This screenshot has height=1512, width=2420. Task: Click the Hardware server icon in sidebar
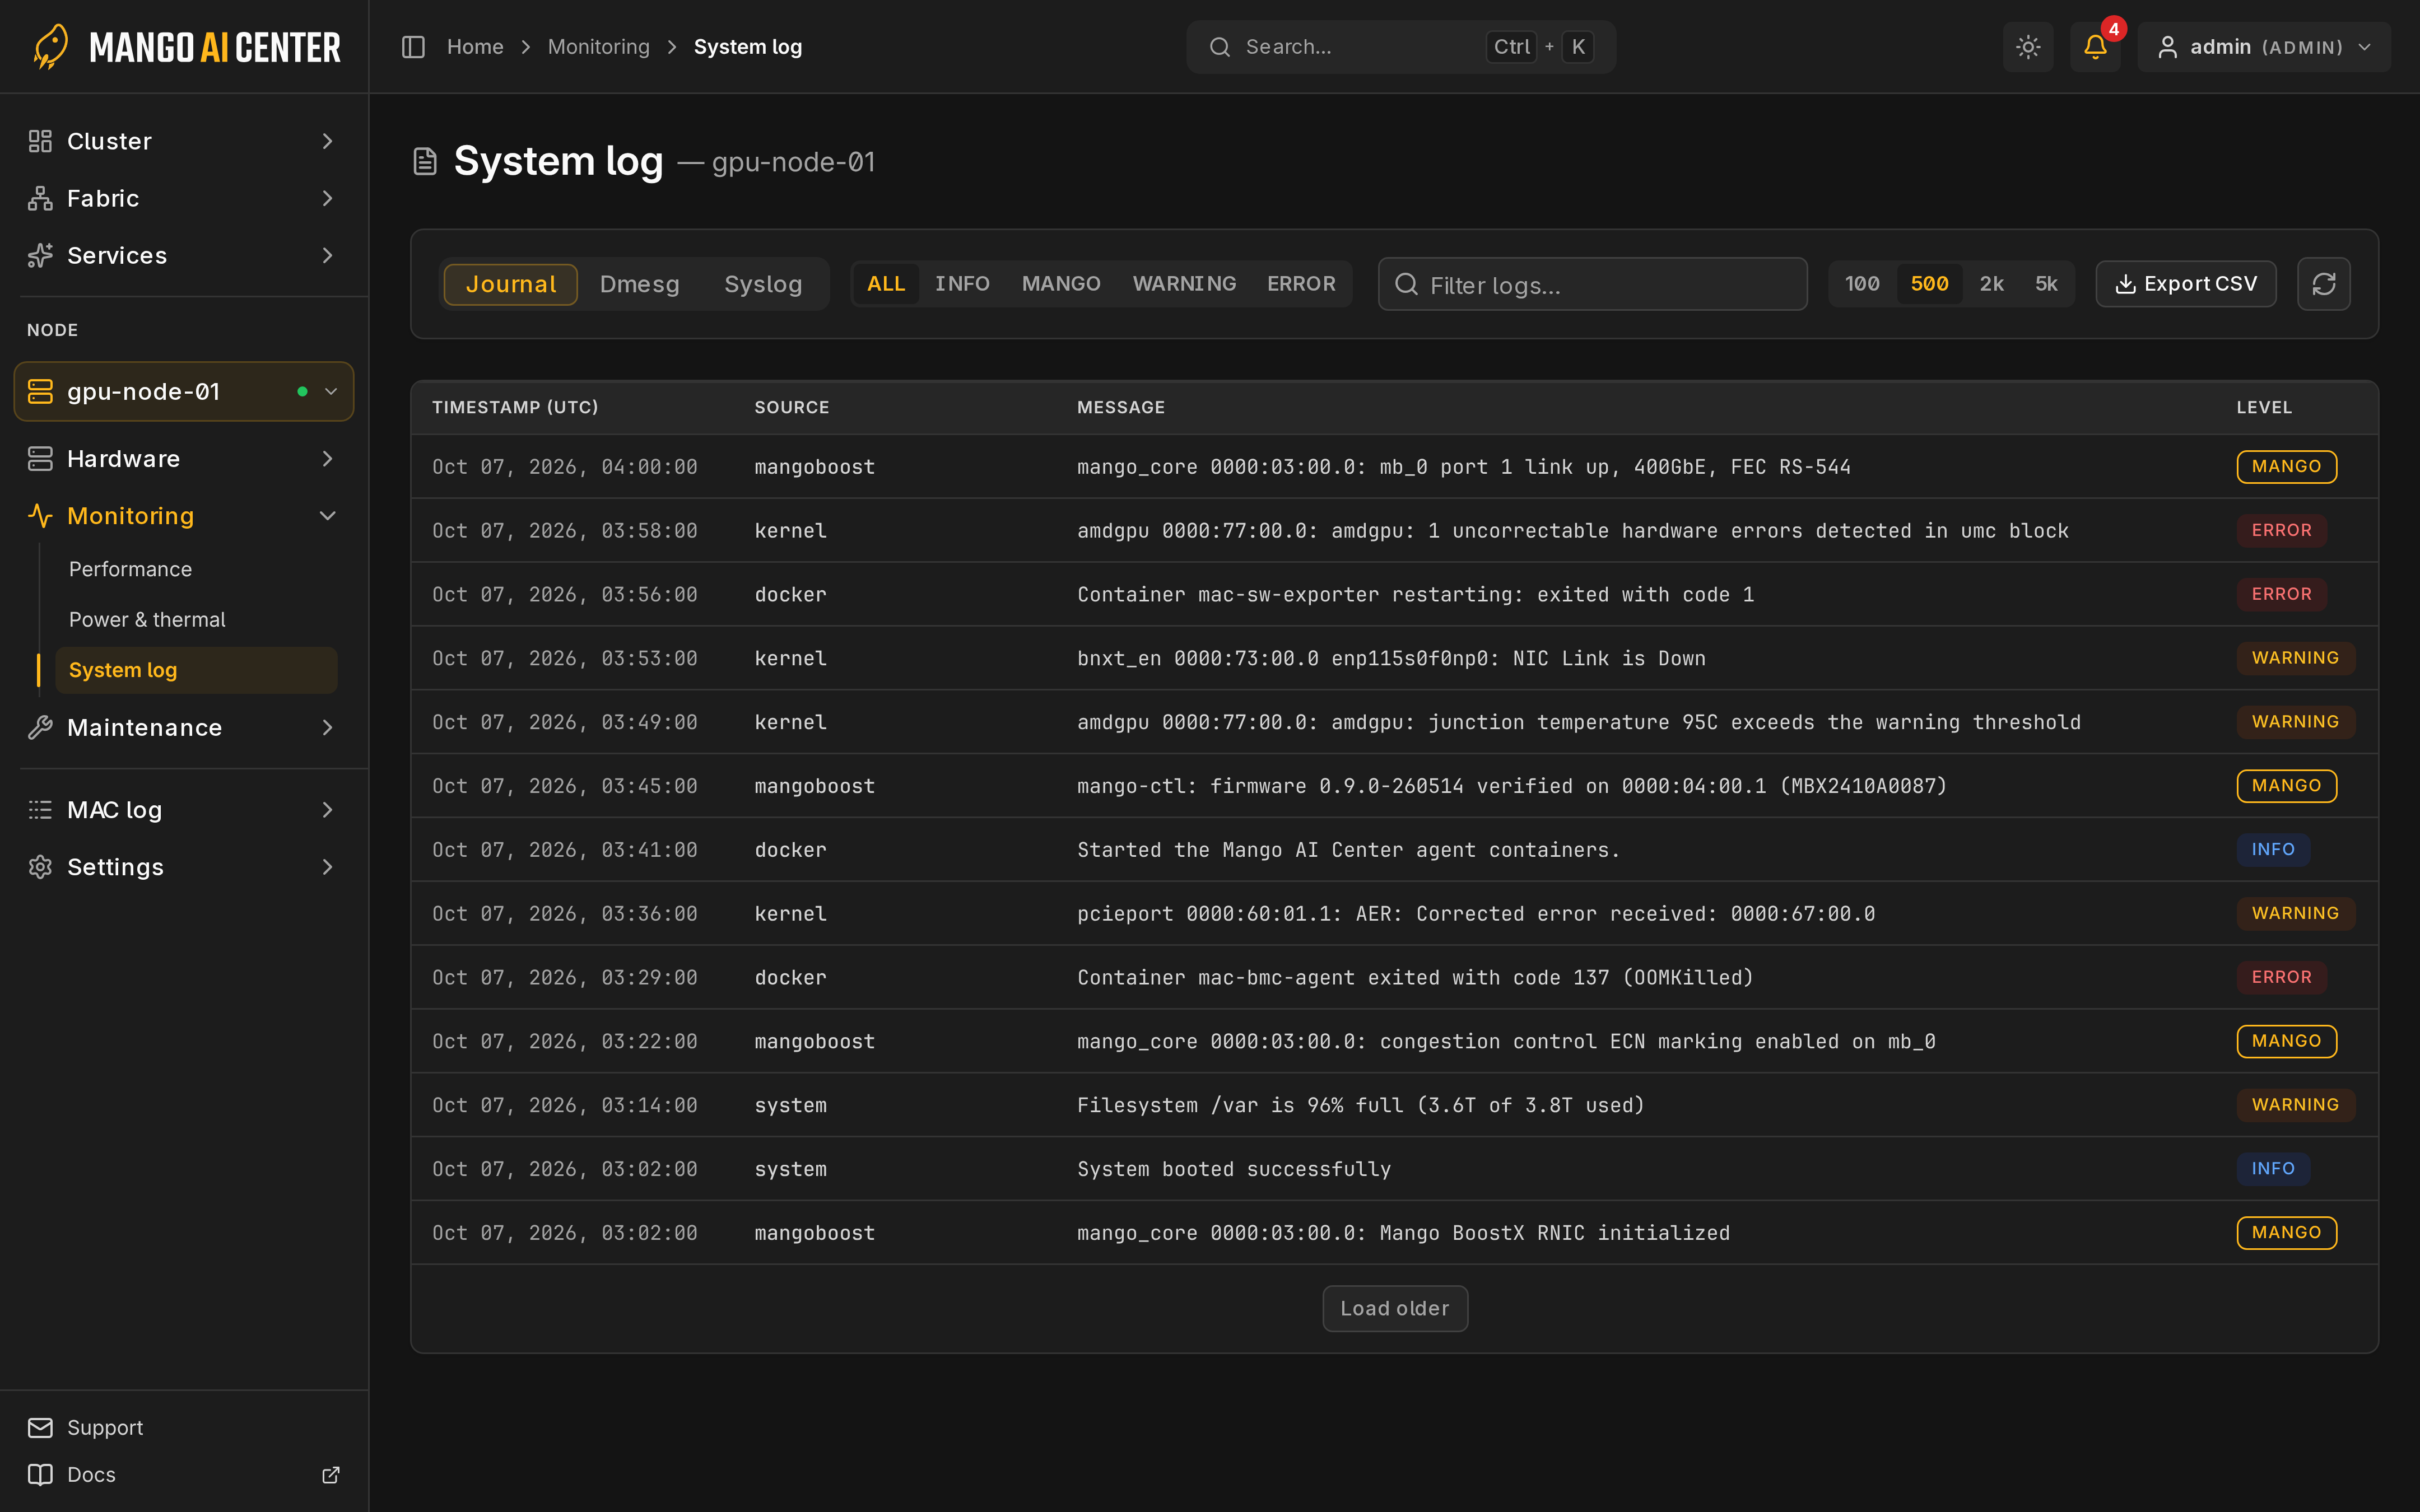[40, 458]
